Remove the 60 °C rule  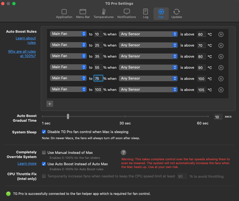click(221, 34)
